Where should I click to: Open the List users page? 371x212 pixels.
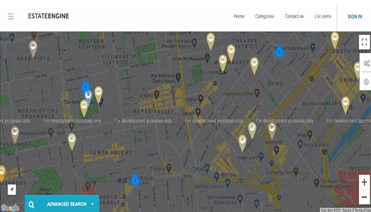coord(323,16)
